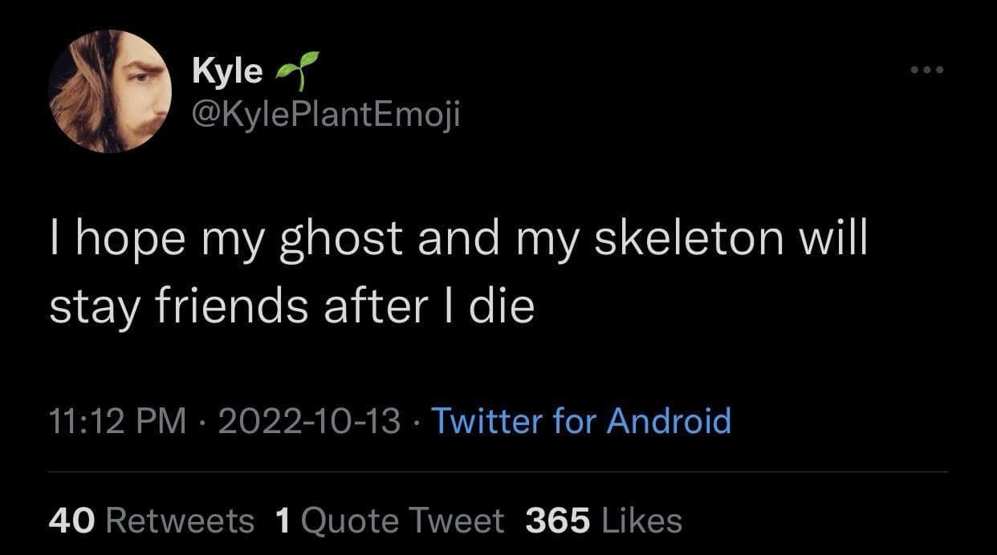Open the @KylePlantEmoji handle
Screen dimensions: 997x555
[x=326, y=115]
